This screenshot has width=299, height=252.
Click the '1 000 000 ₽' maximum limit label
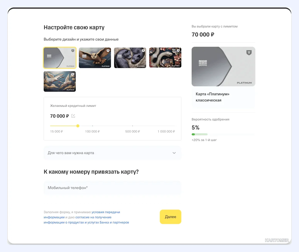166,132
